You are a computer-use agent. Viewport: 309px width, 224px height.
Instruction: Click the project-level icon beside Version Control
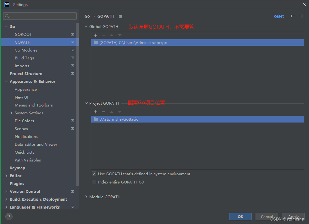pyautogui.click(x=72, y=192)
